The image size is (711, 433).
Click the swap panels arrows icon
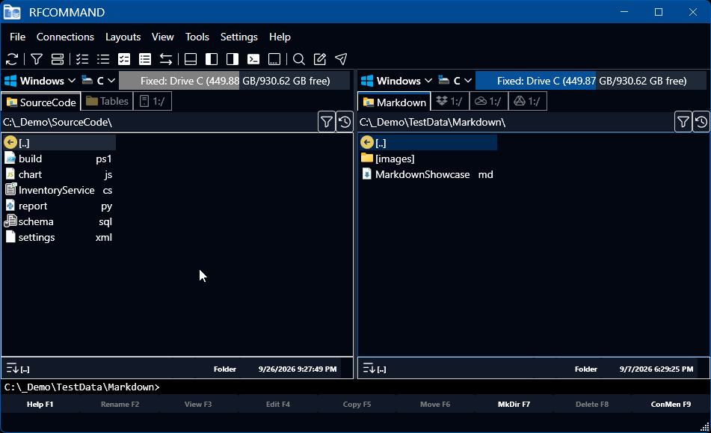(x=166, y=59)
